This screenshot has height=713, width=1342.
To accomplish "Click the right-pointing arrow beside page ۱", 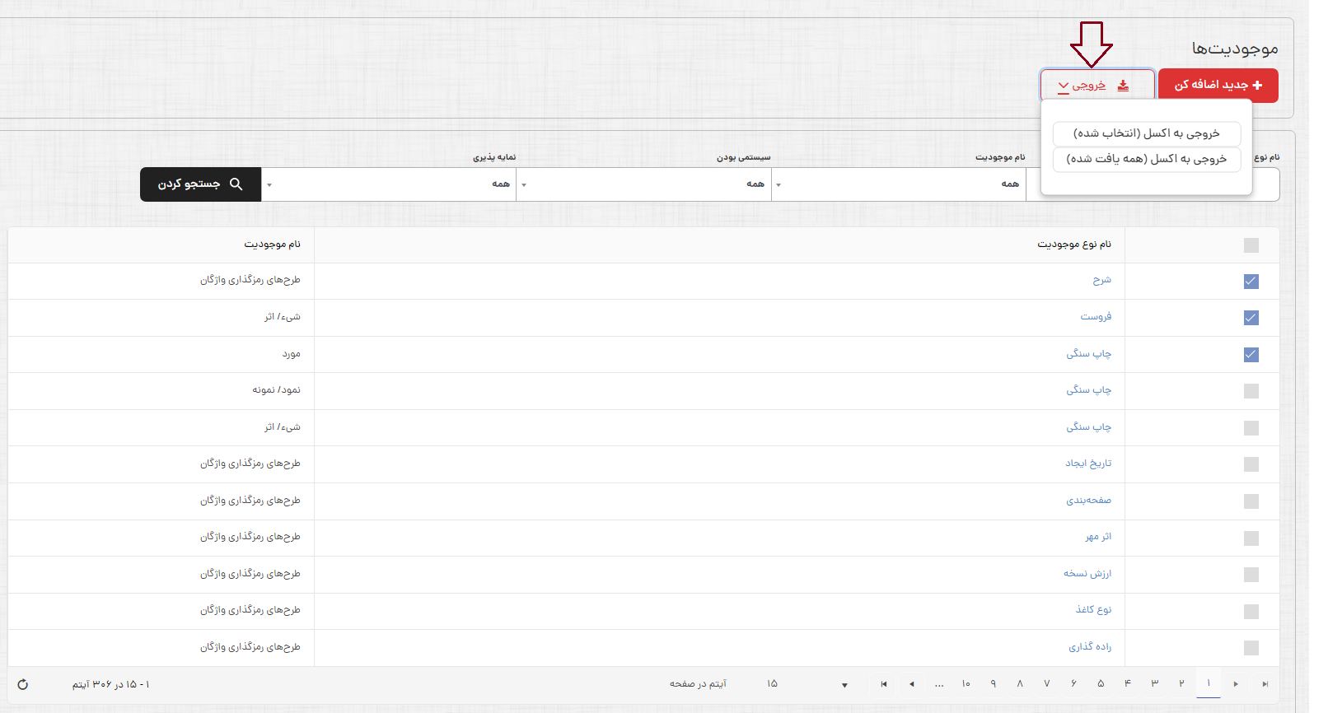I will click(1236, 684).
